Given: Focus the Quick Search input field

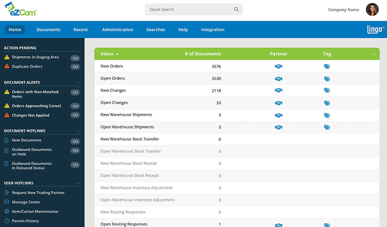Looking at the screenshot, I should pyautogui.click(x=189, y=9).
